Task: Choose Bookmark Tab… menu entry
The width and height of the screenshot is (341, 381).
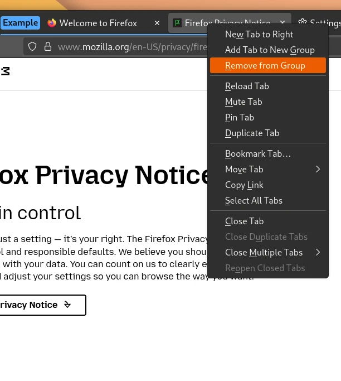Action: click(x=268, y=154)
